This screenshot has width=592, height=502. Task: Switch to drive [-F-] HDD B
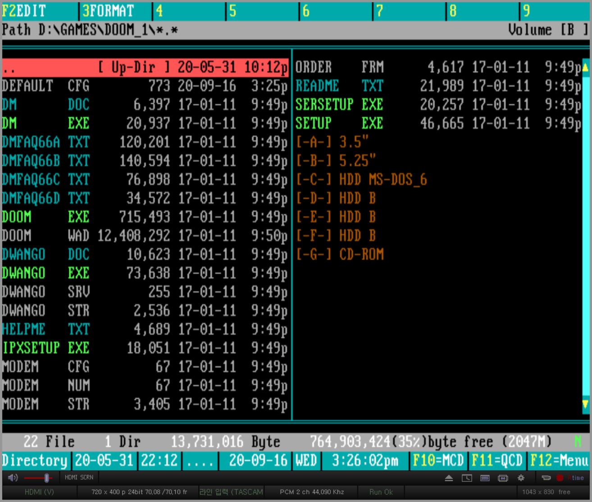pos(336,235)
